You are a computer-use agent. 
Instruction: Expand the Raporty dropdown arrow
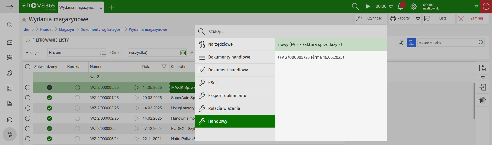coord(418,18)
